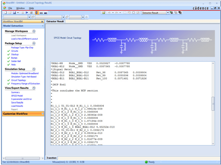Click the down arrow of the results scrollbar
The height and width of the screenshot is (165, 221).
point(213,144)
